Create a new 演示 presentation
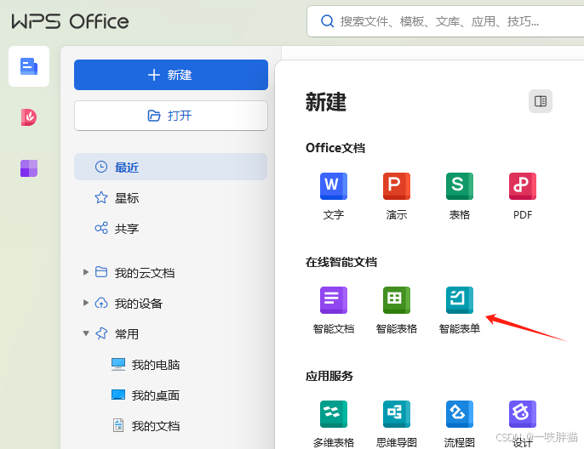The width and height of the screenshot is (584, 449). [397, 196]
